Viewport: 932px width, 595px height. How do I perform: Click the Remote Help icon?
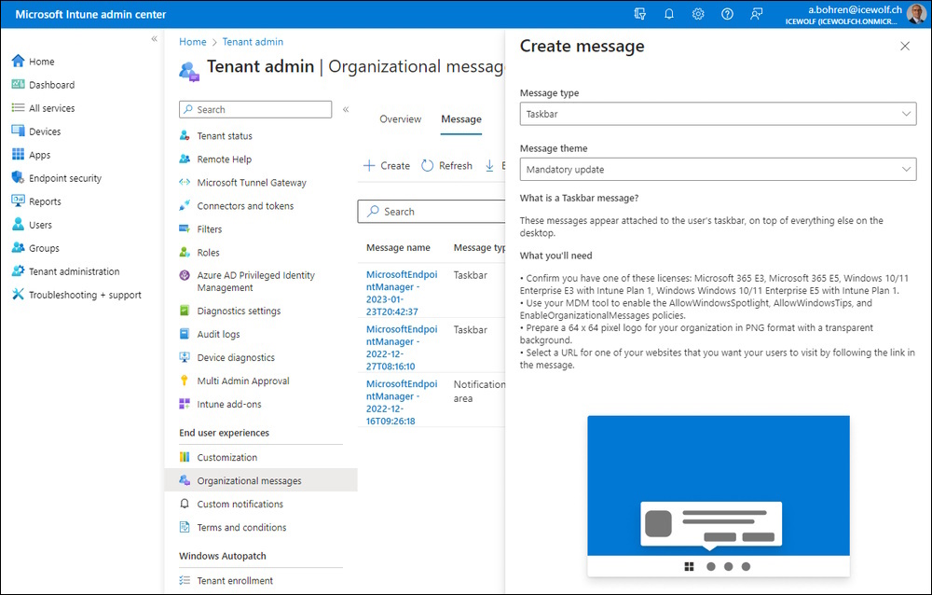[185, 159]
